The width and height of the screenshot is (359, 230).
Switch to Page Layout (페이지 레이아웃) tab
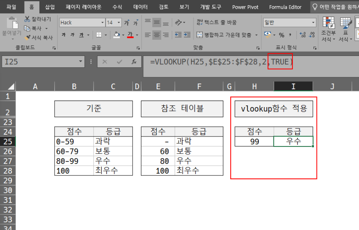tap(83, 7)
